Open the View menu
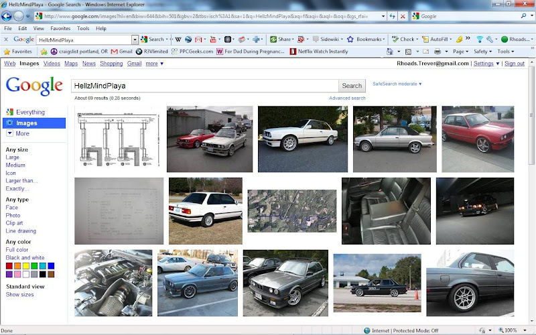 (39, 29)
